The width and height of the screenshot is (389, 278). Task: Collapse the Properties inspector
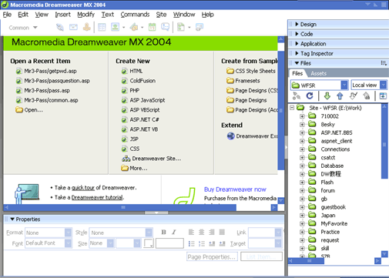pyautogui.click(x=12, y=219)
